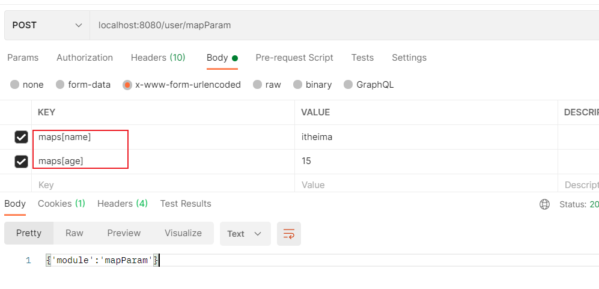The height and width of the screenshot is (289, 599).
Task: Select the form-data body type
Action: pos(60,85)
